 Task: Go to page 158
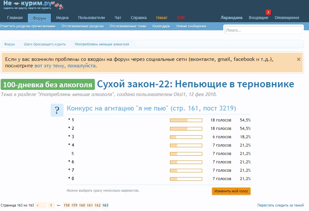[67, 205]
